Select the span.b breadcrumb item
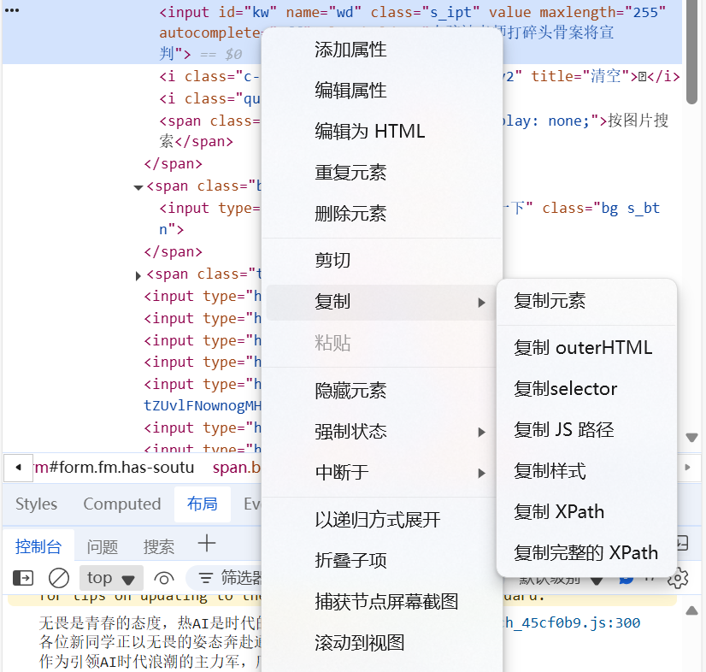 point(237,468)
